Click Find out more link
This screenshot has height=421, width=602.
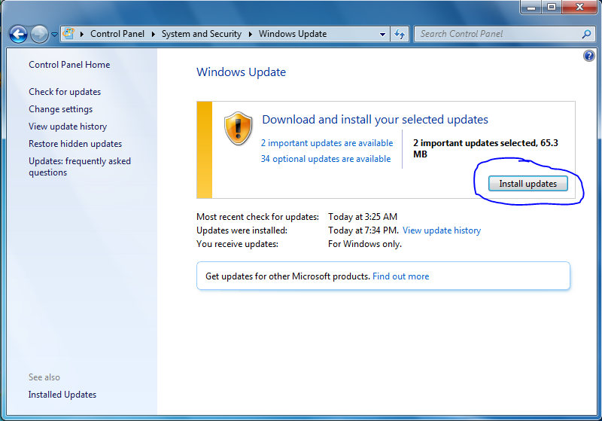tap(401, 276)
